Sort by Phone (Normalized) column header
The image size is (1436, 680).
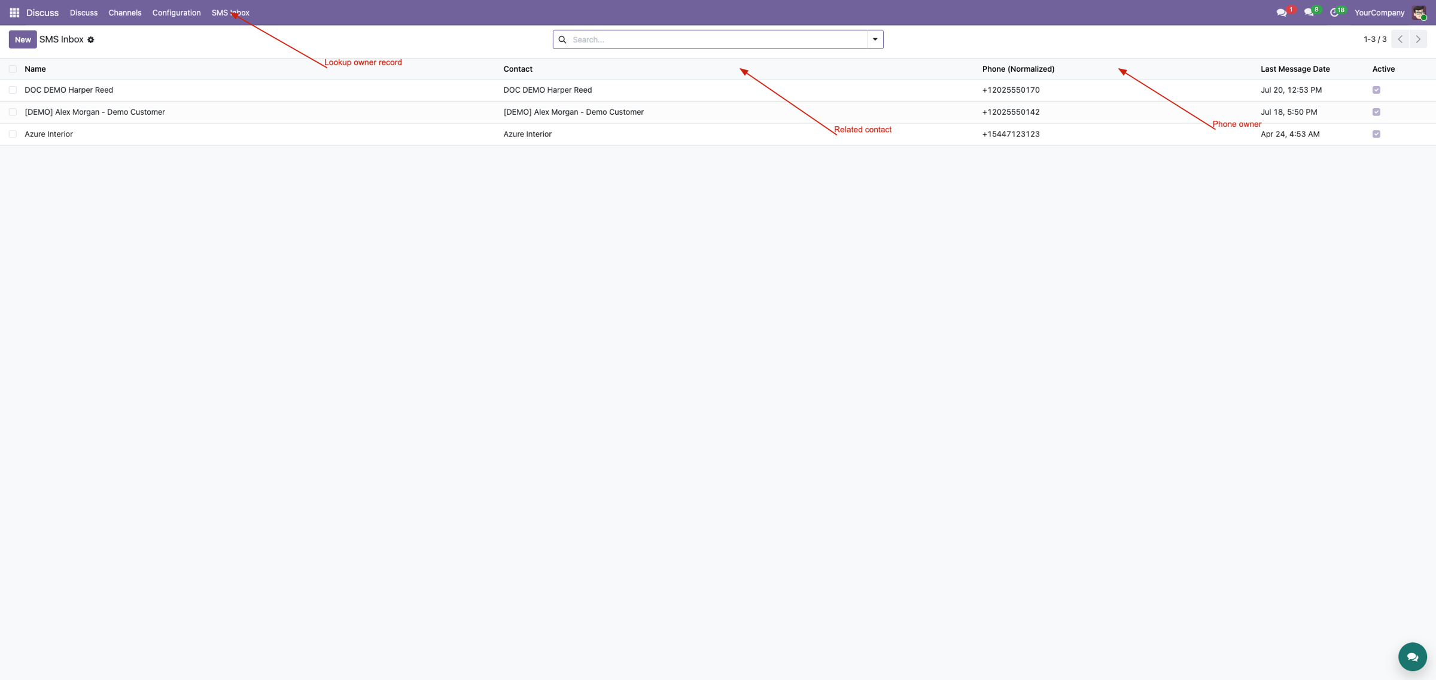[x=1018, y=69]
